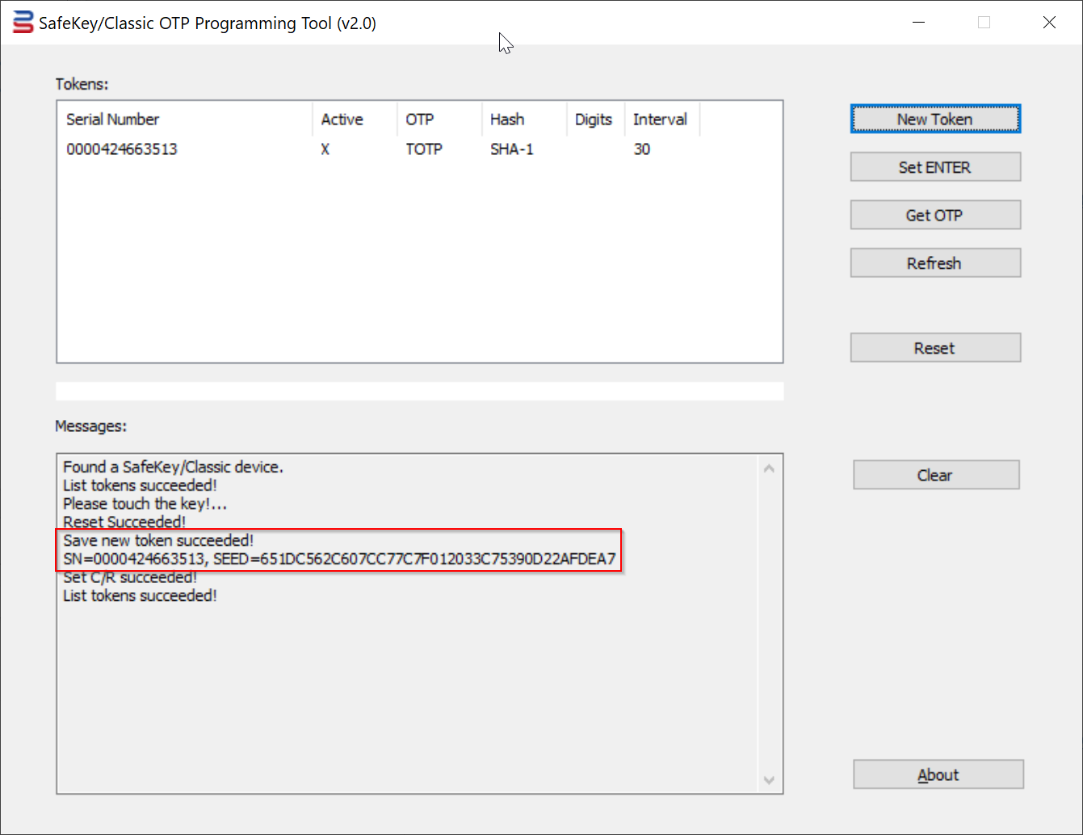
Task: Clear the messages log
Action: click(935, 476)
